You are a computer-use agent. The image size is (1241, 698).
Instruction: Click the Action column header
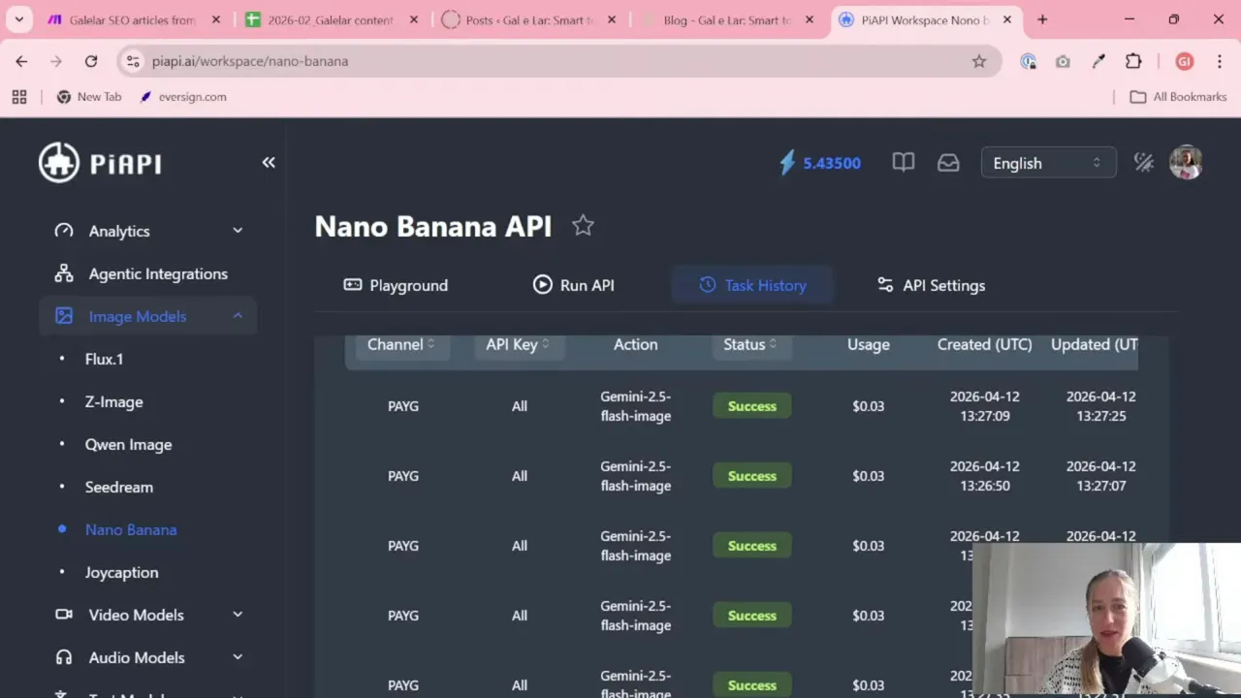coord(635,344)
